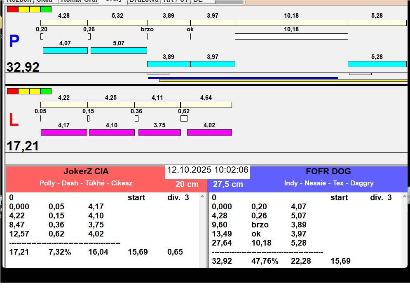Select the magenta 4,02 run bar in lane L
The image size is (410, 295).
pyautogui.click(x=209, y=133)
